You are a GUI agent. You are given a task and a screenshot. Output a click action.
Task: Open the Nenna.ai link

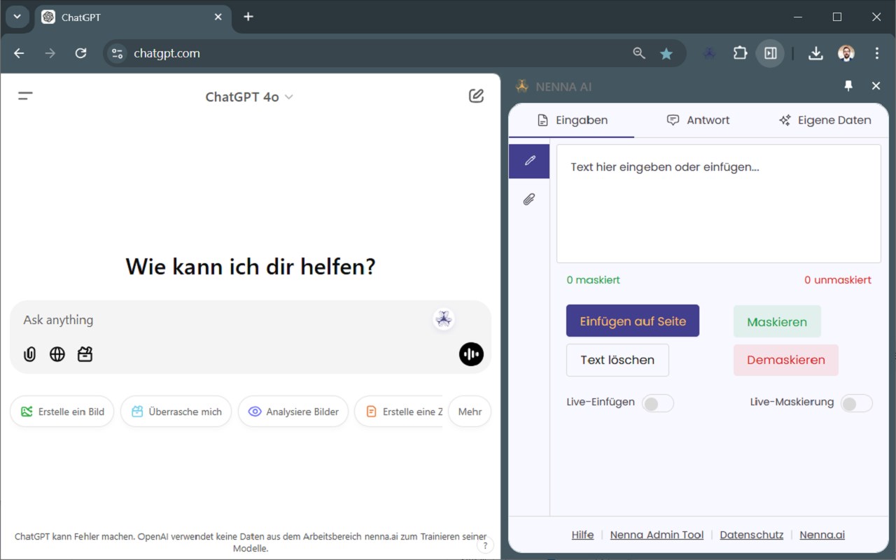(x=822, y=535)
